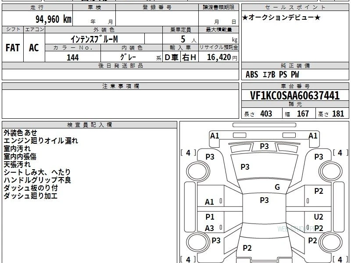
Task: Select the 諸元 header
Action: [295, 104]
